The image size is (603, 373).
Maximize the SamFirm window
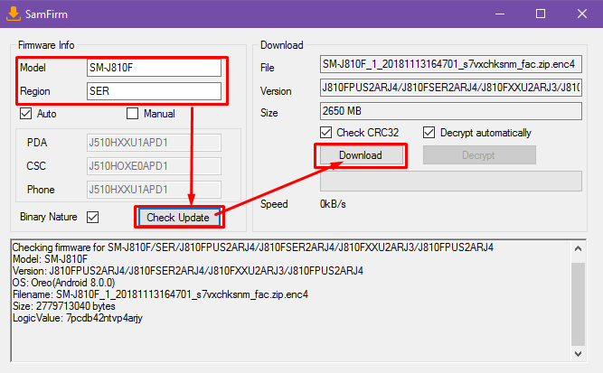pos(541,14)
